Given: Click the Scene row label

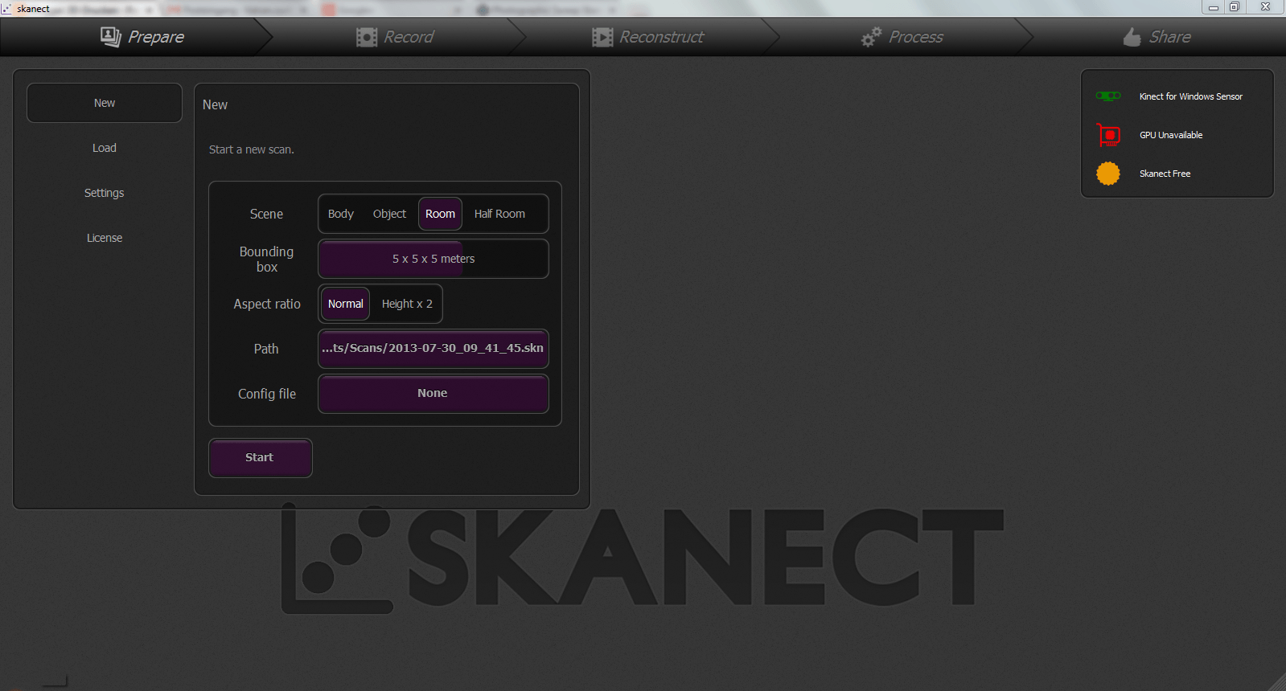Looking at the screenshot, I should [x=266, y=214].
